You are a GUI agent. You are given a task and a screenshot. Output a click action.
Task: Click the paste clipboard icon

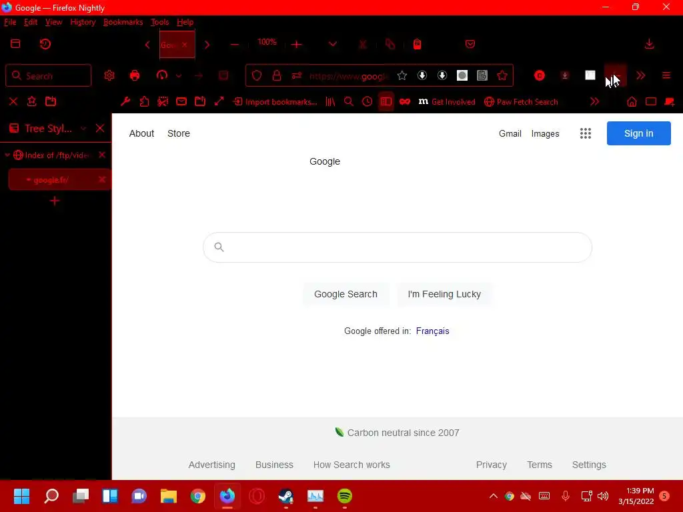click(x=417, y=44)
